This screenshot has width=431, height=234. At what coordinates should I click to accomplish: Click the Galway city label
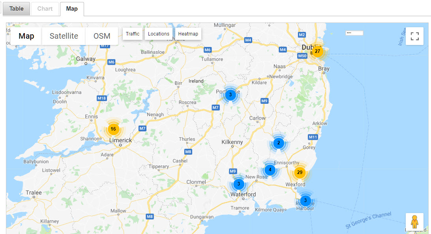[86, 59]
